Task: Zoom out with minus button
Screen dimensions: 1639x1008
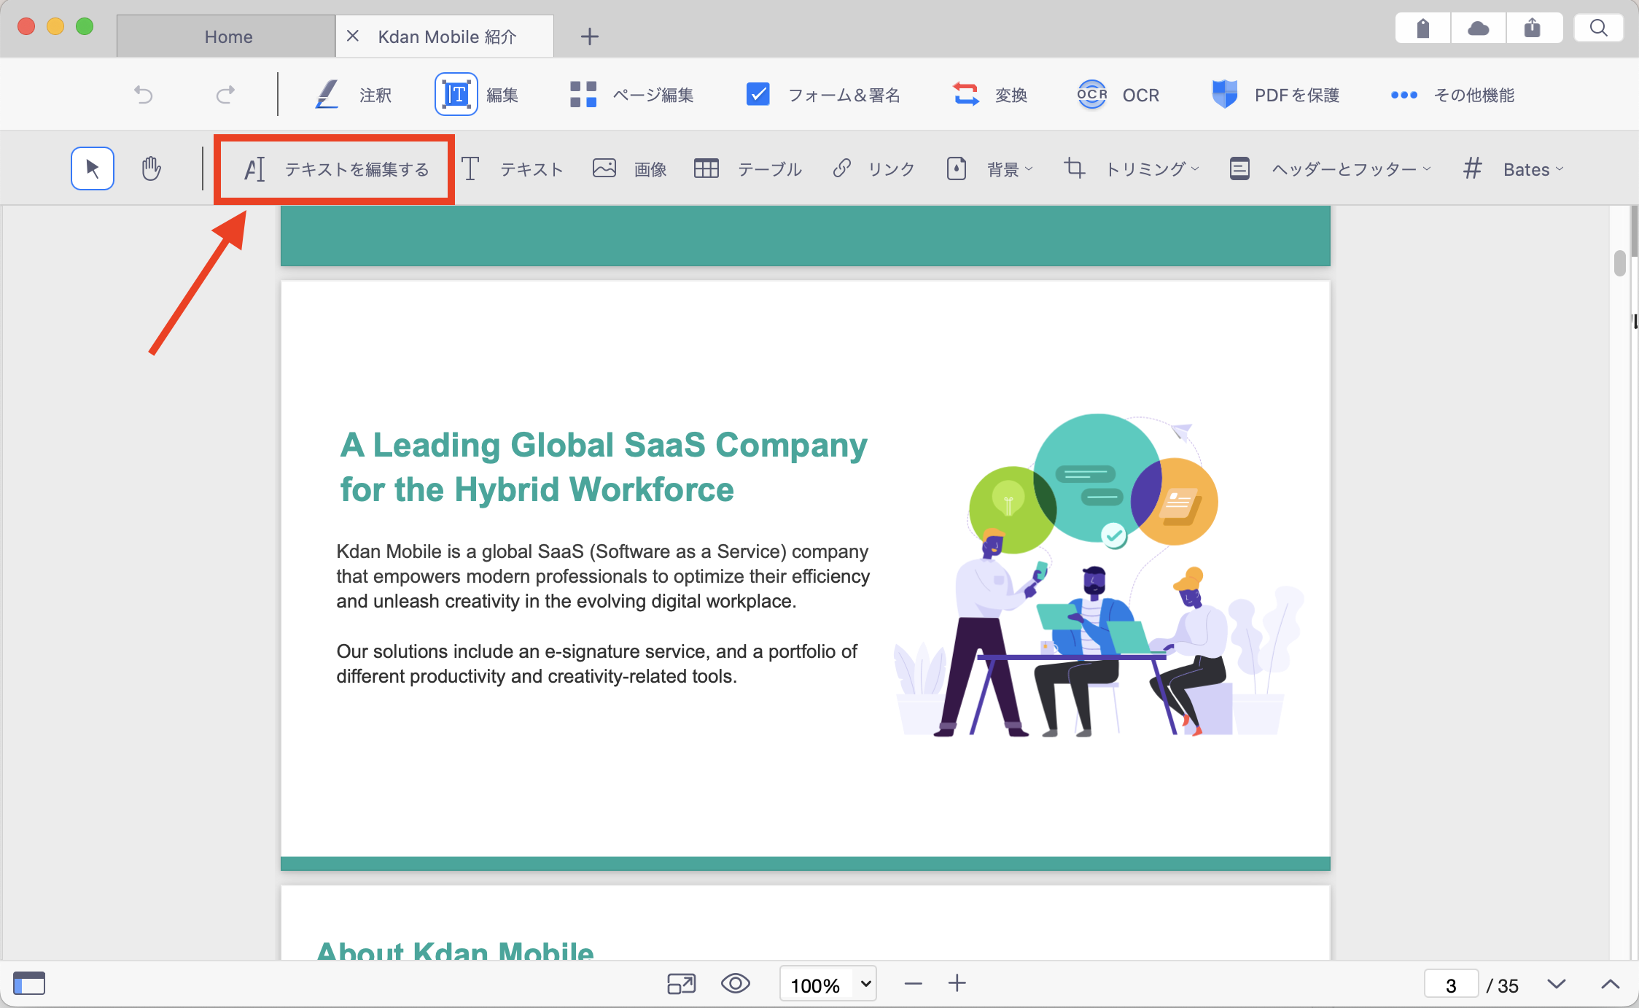Action: point(913,984)
